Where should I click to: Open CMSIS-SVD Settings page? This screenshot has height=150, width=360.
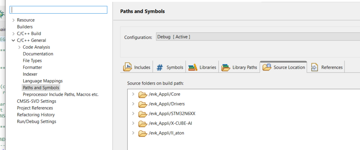click(36, 101)
